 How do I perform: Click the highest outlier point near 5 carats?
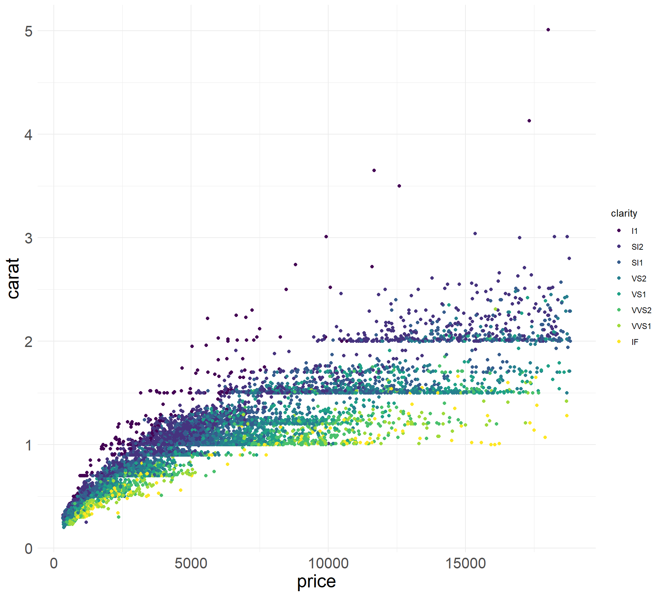[548, 30]
